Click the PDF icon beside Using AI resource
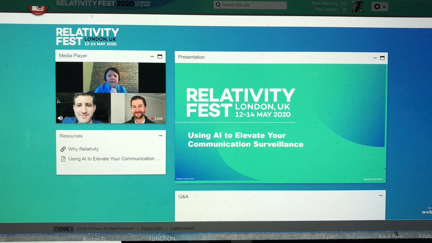 point(63,159)
